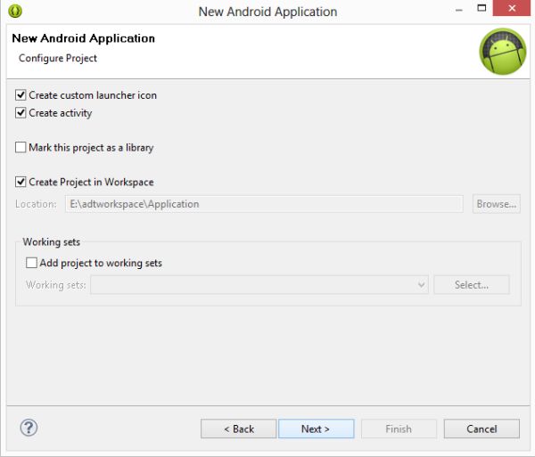Click the Configure Project heading text
The height and width of the screenshot is (457, 535).
coord(58,58)
